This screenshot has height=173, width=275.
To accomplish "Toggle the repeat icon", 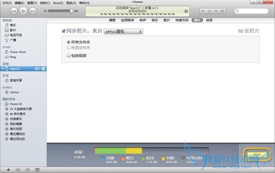I will point(27,170).
